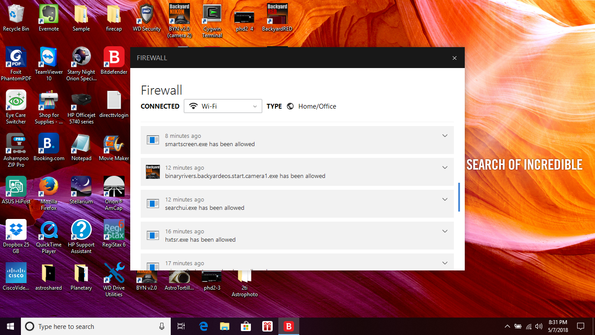Close the Firewall window

454,58
